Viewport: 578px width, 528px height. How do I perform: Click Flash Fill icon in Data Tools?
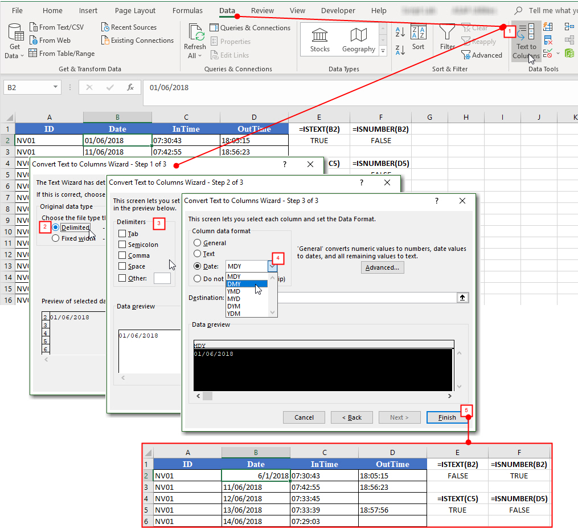(548, 27)
